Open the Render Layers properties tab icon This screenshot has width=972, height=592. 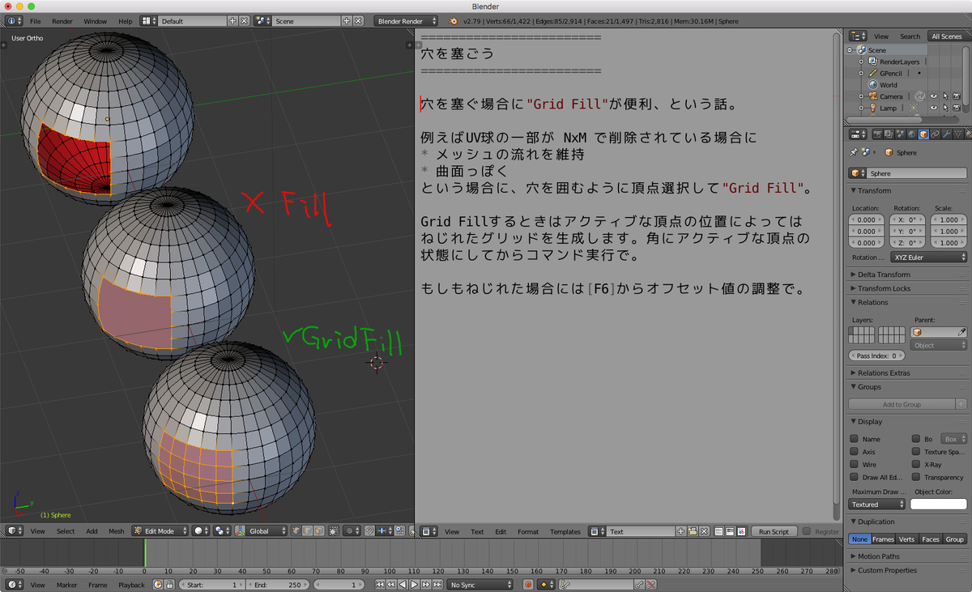(x=889, y=134)
